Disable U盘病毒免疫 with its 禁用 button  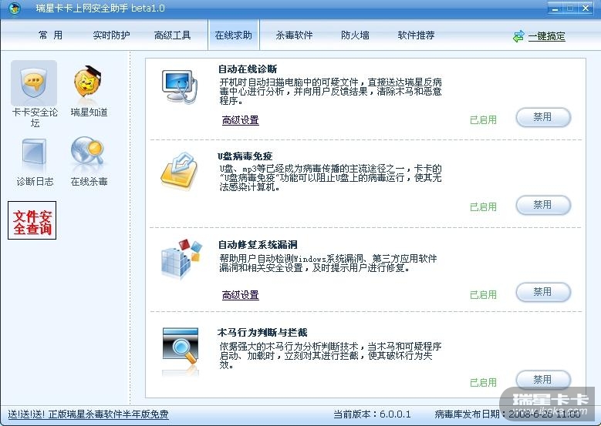543,205
